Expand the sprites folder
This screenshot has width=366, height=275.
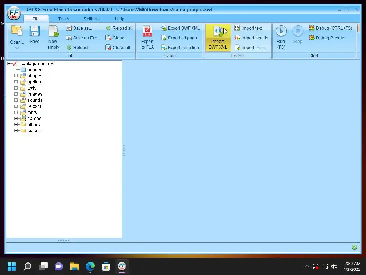(16, 82)
